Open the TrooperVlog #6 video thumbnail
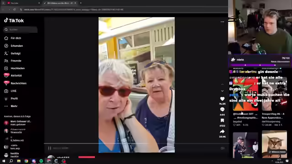The width and height of the screenshot is (292, 164). tap(274, 94)
